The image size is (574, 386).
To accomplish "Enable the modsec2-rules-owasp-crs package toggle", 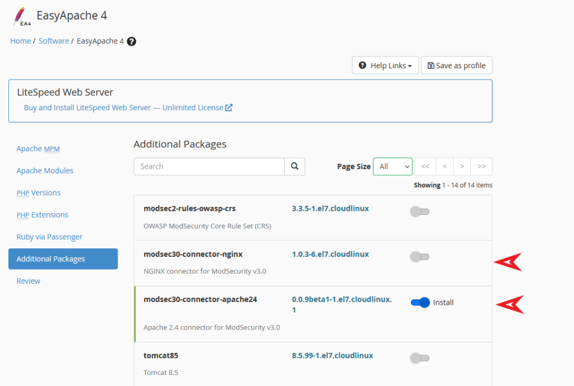I will tap(419, 211).
